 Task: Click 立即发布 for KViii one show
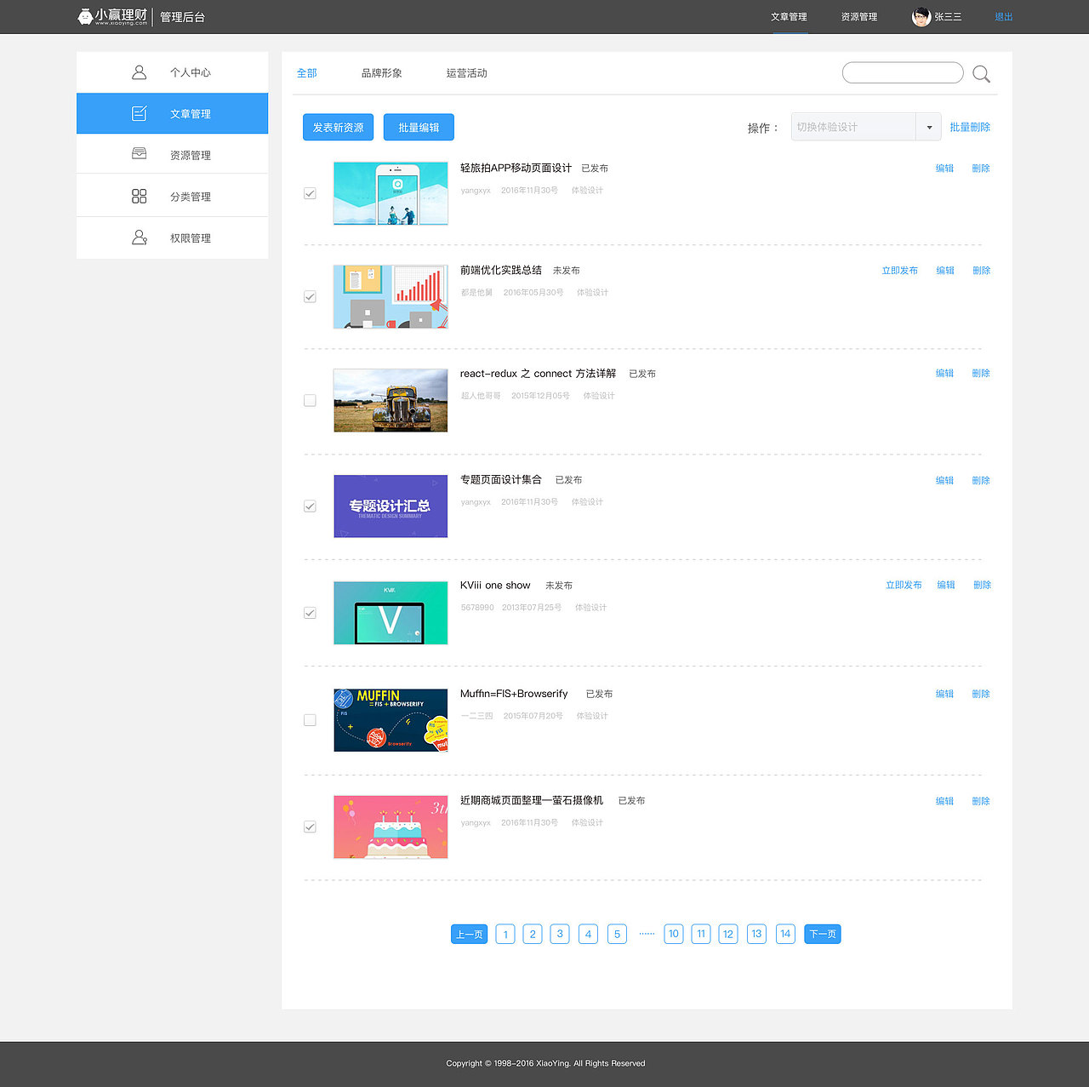[x=904, y=585]
